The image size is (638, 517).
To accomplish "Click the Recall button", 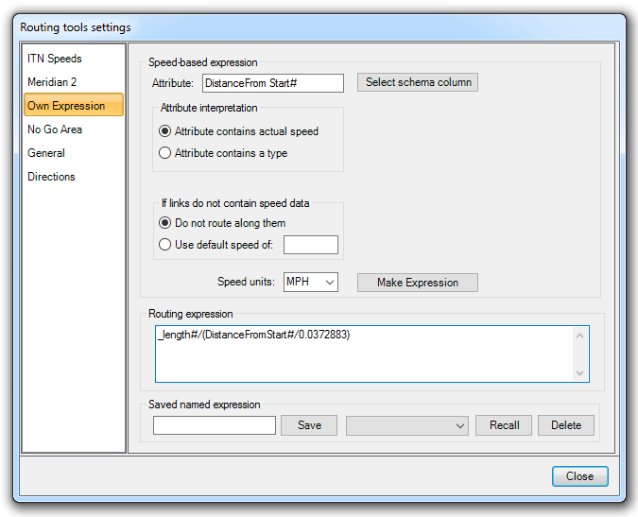I will pyautogui.click(x=504, y=425).
